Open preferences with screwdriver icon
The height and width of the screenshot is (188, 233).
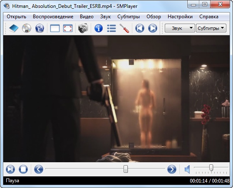(x=124, y=28)
